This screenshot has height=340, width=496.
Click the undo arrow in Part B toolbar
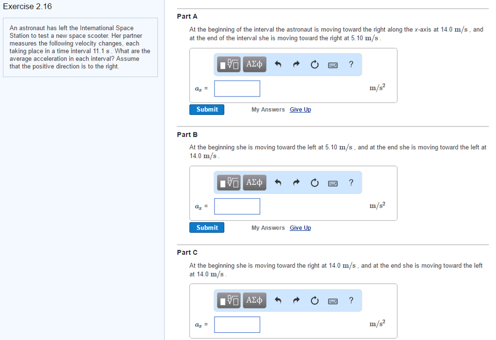[278, 183]
